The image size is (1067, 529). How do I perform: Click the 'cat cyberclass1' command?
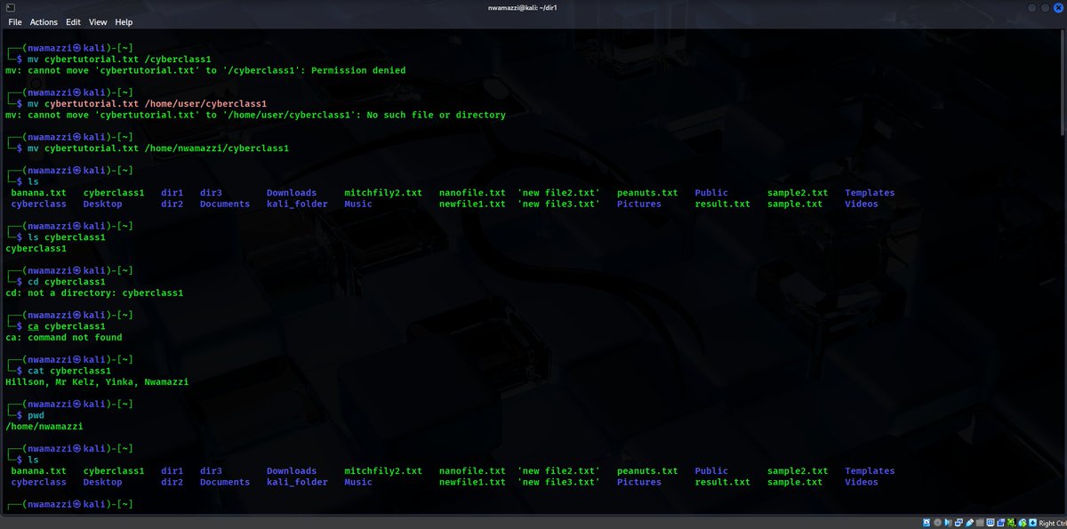click(69, 371)
